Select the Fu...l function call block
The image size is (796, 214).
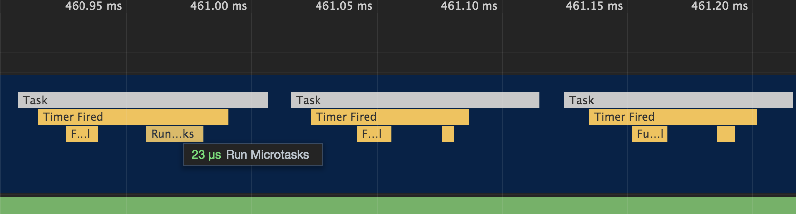(649, 134)
